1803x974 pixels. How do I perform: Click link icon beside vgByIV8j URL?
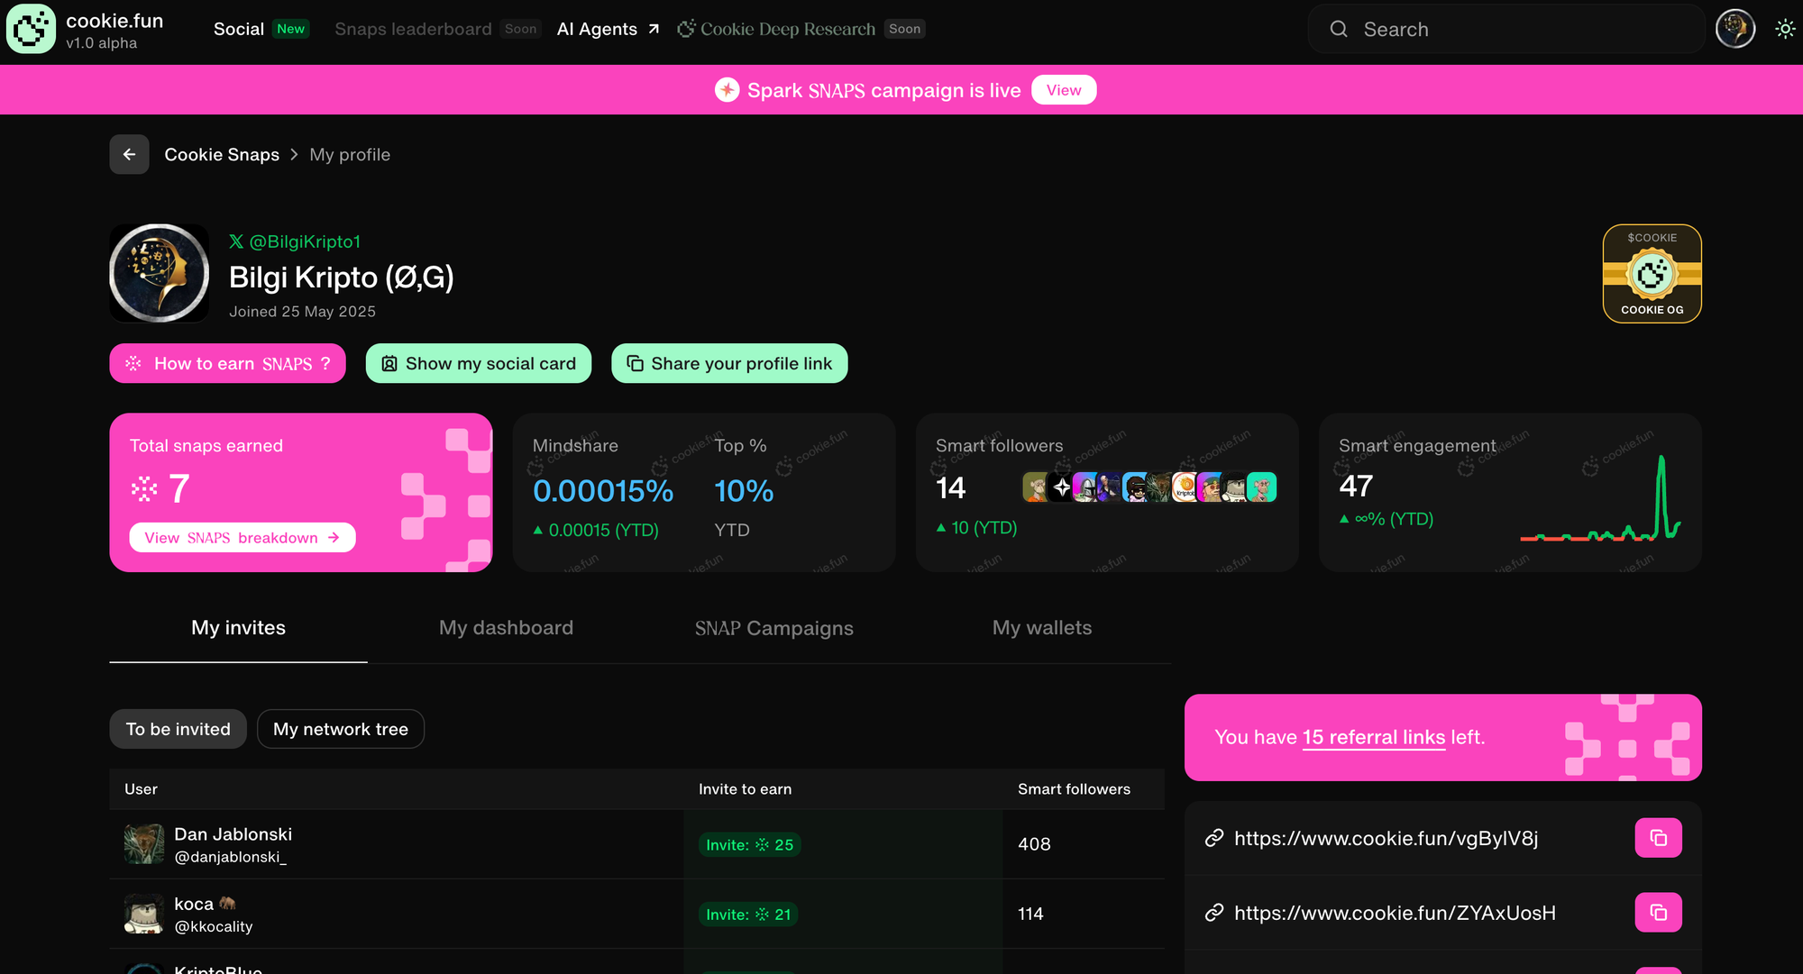[x=1214, y=838]
